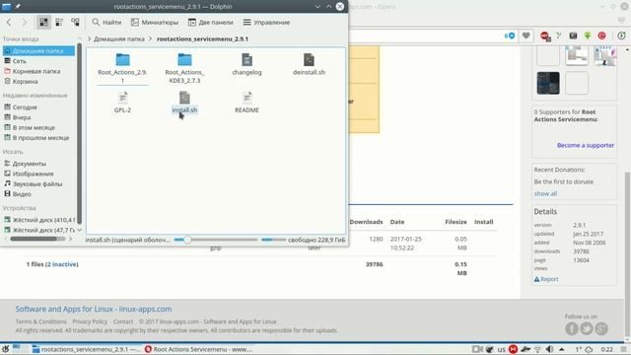This screenshot has height=355, width=631.
Task: Adjust Dolphin icon zoom slider
Action: click(216, 240)
